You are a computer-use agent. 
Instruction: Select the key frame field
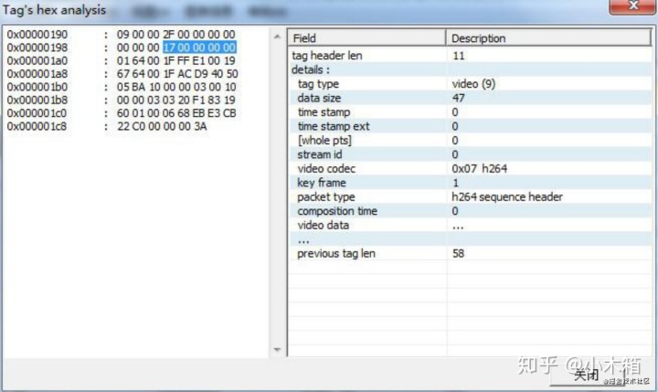click(322, 183)
